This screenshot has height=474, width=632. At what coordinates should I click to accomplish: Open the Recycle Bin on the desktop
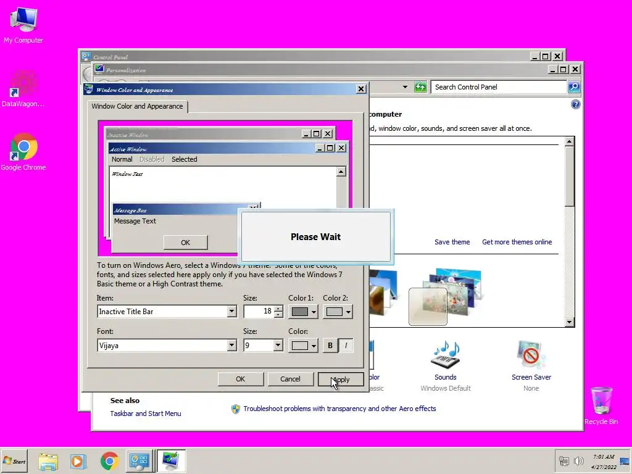tap(601, 405)
